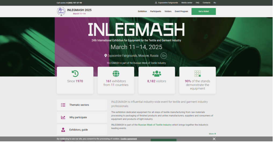Close the cookie consent banner
The height and width of the screenshot is (155, 275).
pyautogui.click(x=214, y=139)
